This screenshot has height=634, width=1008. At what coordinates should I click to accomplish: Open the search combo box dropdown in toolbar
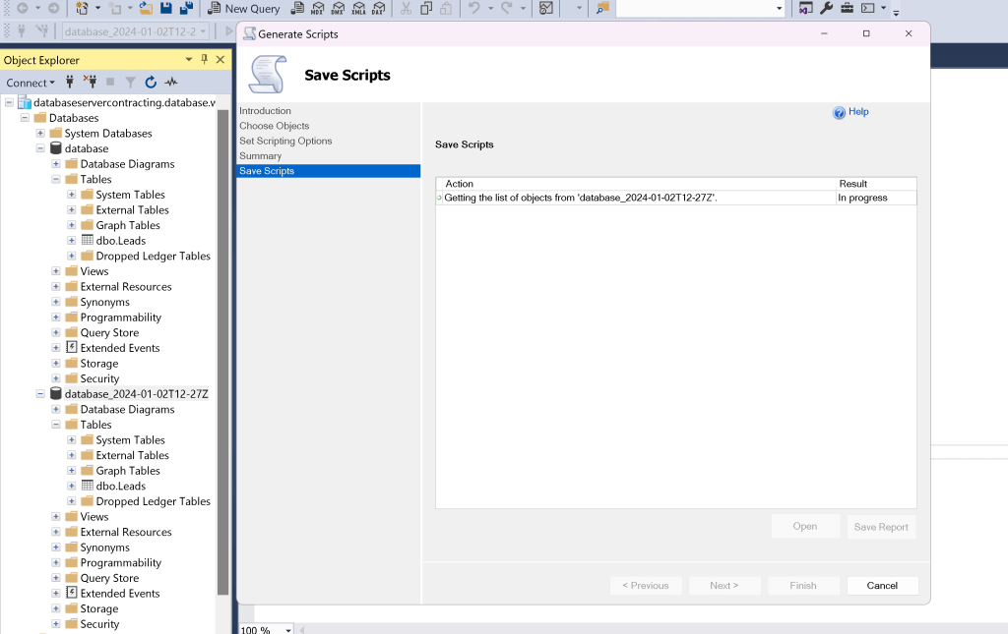pos(780,8)
